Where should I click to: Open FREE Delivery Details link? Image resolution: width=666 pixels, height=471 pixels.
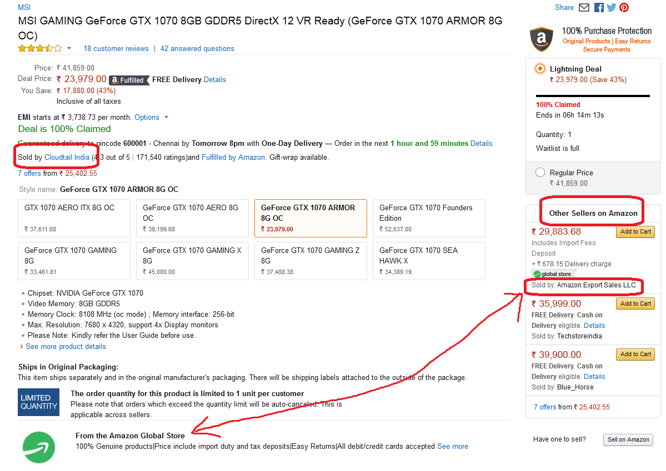(x=215, y=79)
